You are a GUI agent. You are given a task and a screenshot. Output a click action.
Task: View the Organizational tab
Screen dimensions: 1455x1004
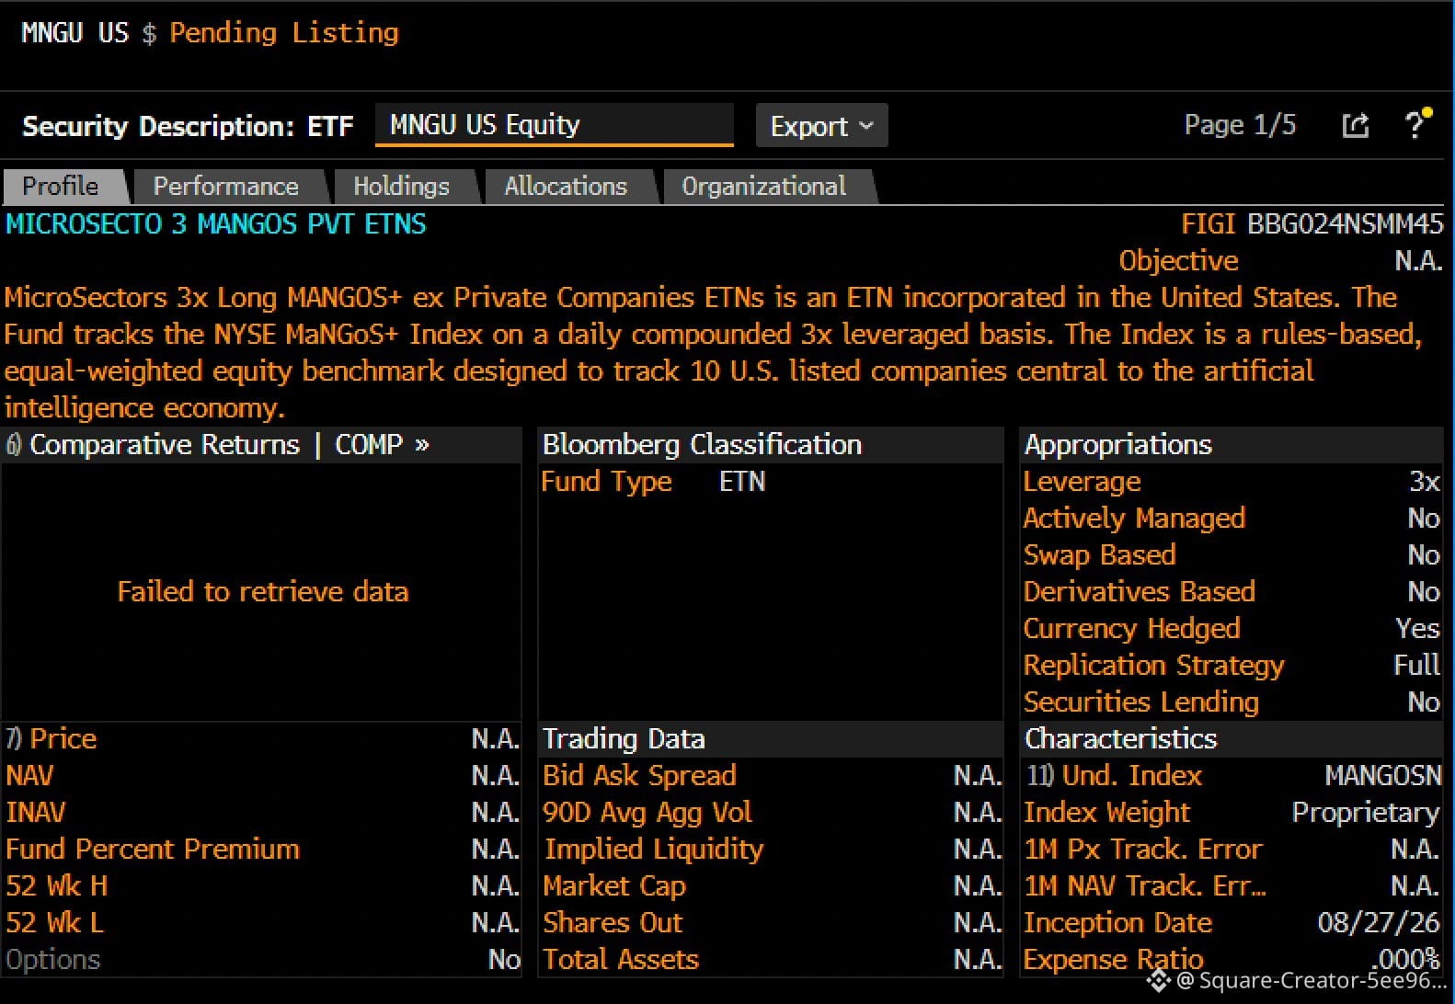764,186
